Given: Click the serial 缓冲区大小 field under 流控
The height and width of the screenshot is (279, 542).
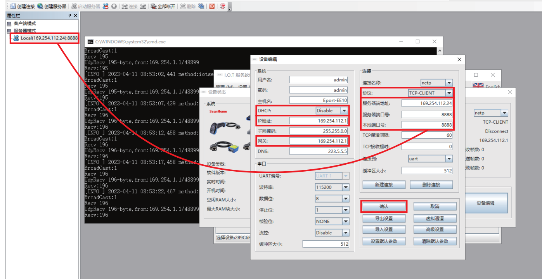Looking at the screenshot, I should click(x=326, y=244).
